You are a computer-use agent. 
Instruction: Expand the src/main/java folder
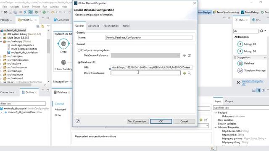(1, 56)
